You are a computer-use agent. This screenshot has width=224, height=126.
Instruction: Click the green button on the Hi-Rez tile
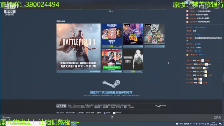click(x=112, y=68)
